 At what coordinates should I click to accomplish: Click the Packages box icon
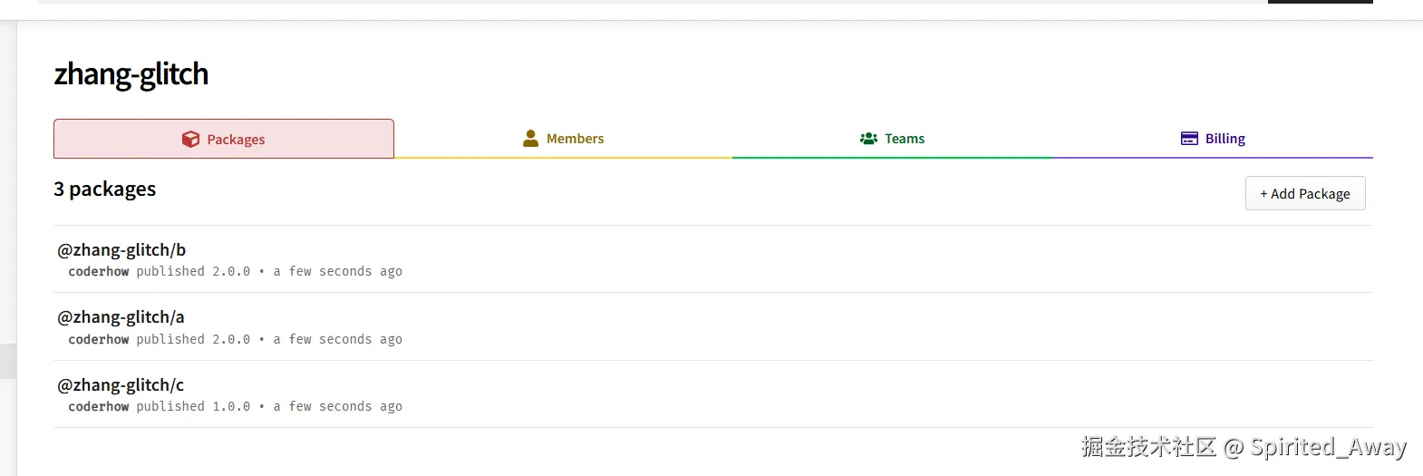[190, 139]
